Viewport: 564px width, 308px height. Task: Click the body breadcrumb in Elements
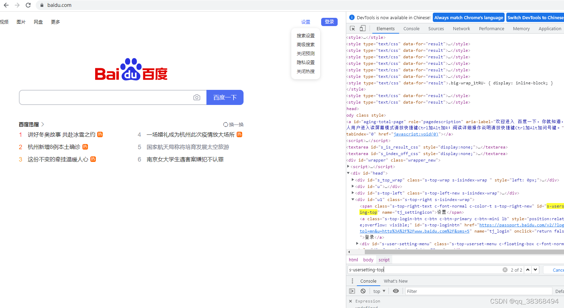tap(368, 260)
